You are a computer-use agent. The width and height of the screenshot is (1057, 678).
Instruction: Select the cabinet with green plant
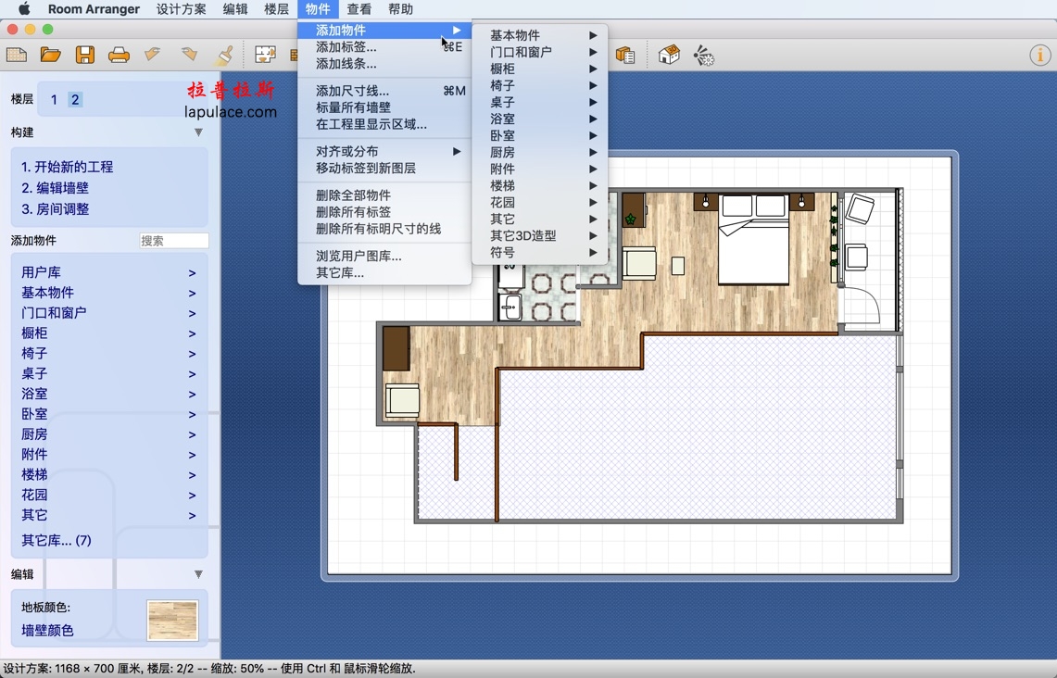point(634,209)
